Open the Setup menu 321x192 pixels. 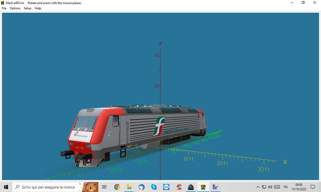(x=27, y=8)
